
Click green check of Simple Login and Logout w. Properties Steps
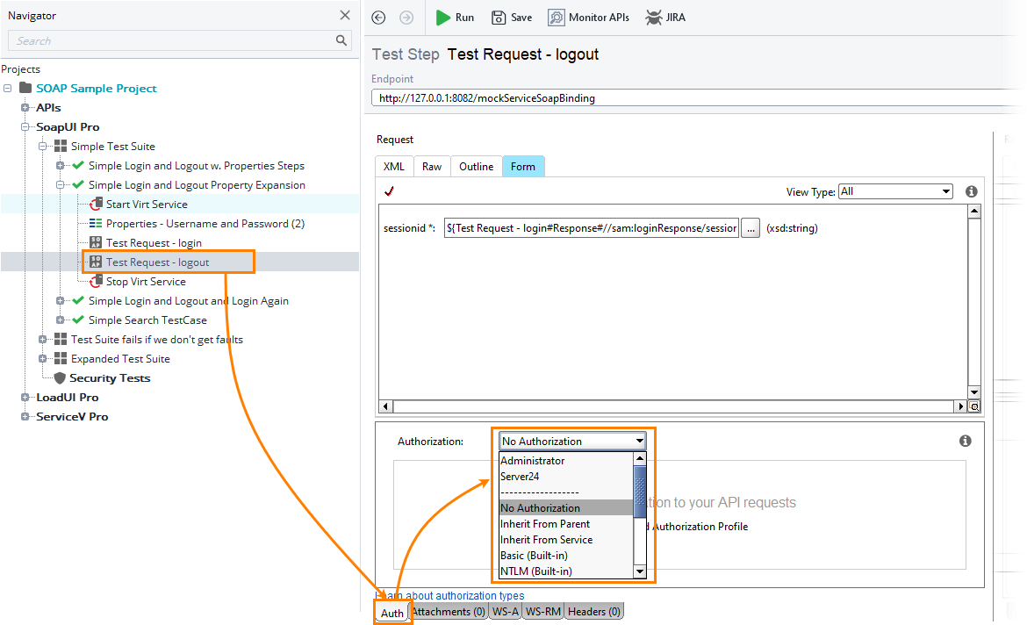point(78,165)
